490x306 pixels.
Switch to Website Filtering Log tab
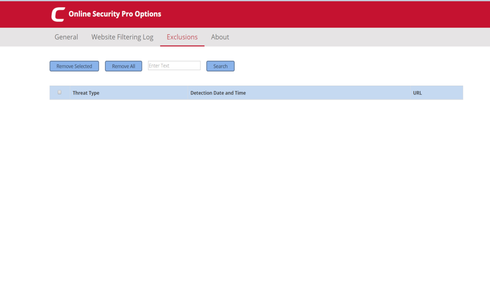(122, 37)
